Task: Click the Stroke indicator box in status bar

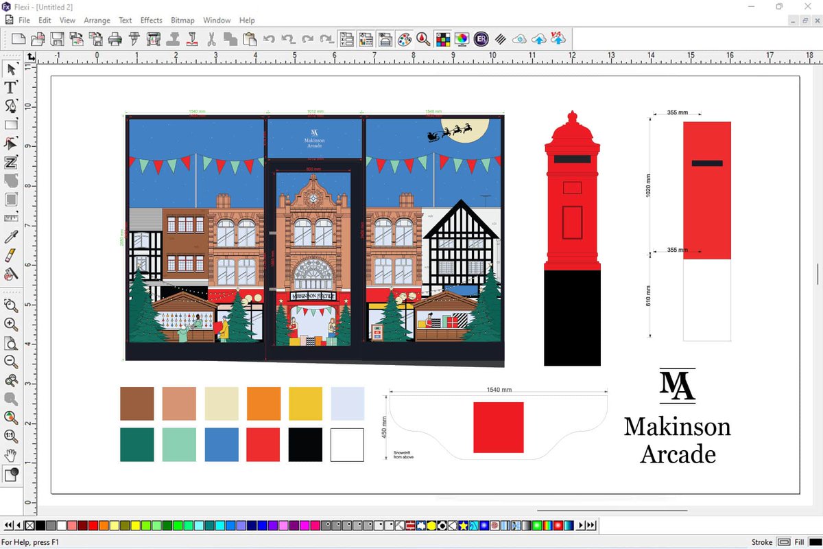Action: click(x=785, y=542)
